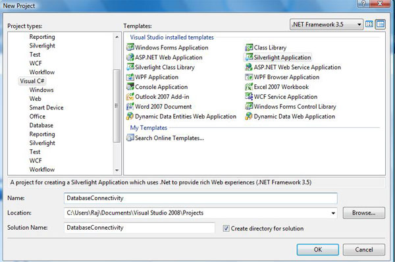Select the ASP.NET Web Service Application icon
Viewport: 395px width, 262px height.
click(x=249, y=67)
